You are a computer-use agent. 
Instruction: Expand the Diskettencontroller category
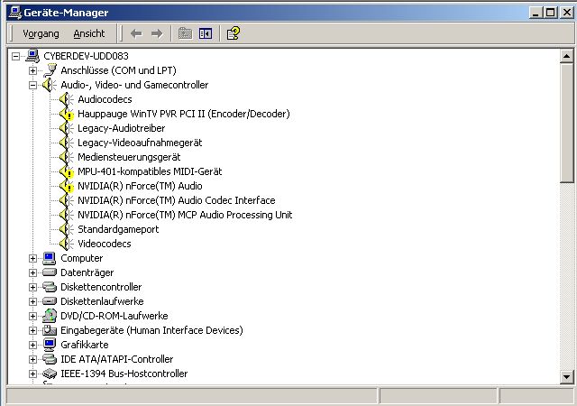tap(32, 288)
